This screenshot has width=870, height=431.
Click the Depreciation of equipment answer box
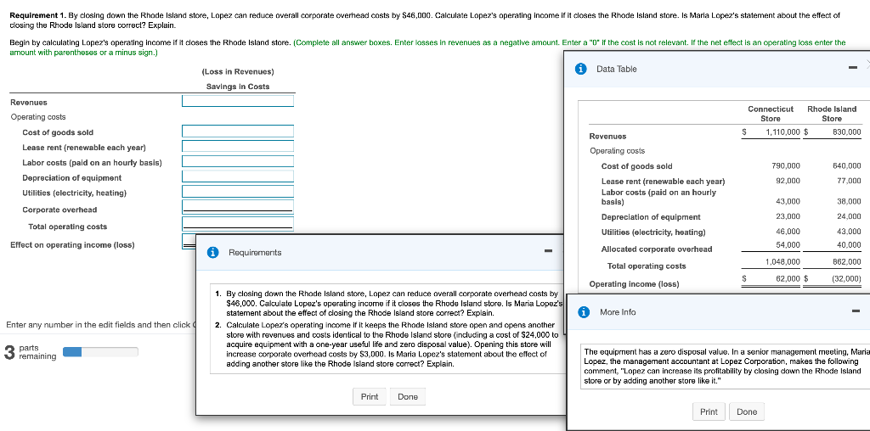[238, 176]
